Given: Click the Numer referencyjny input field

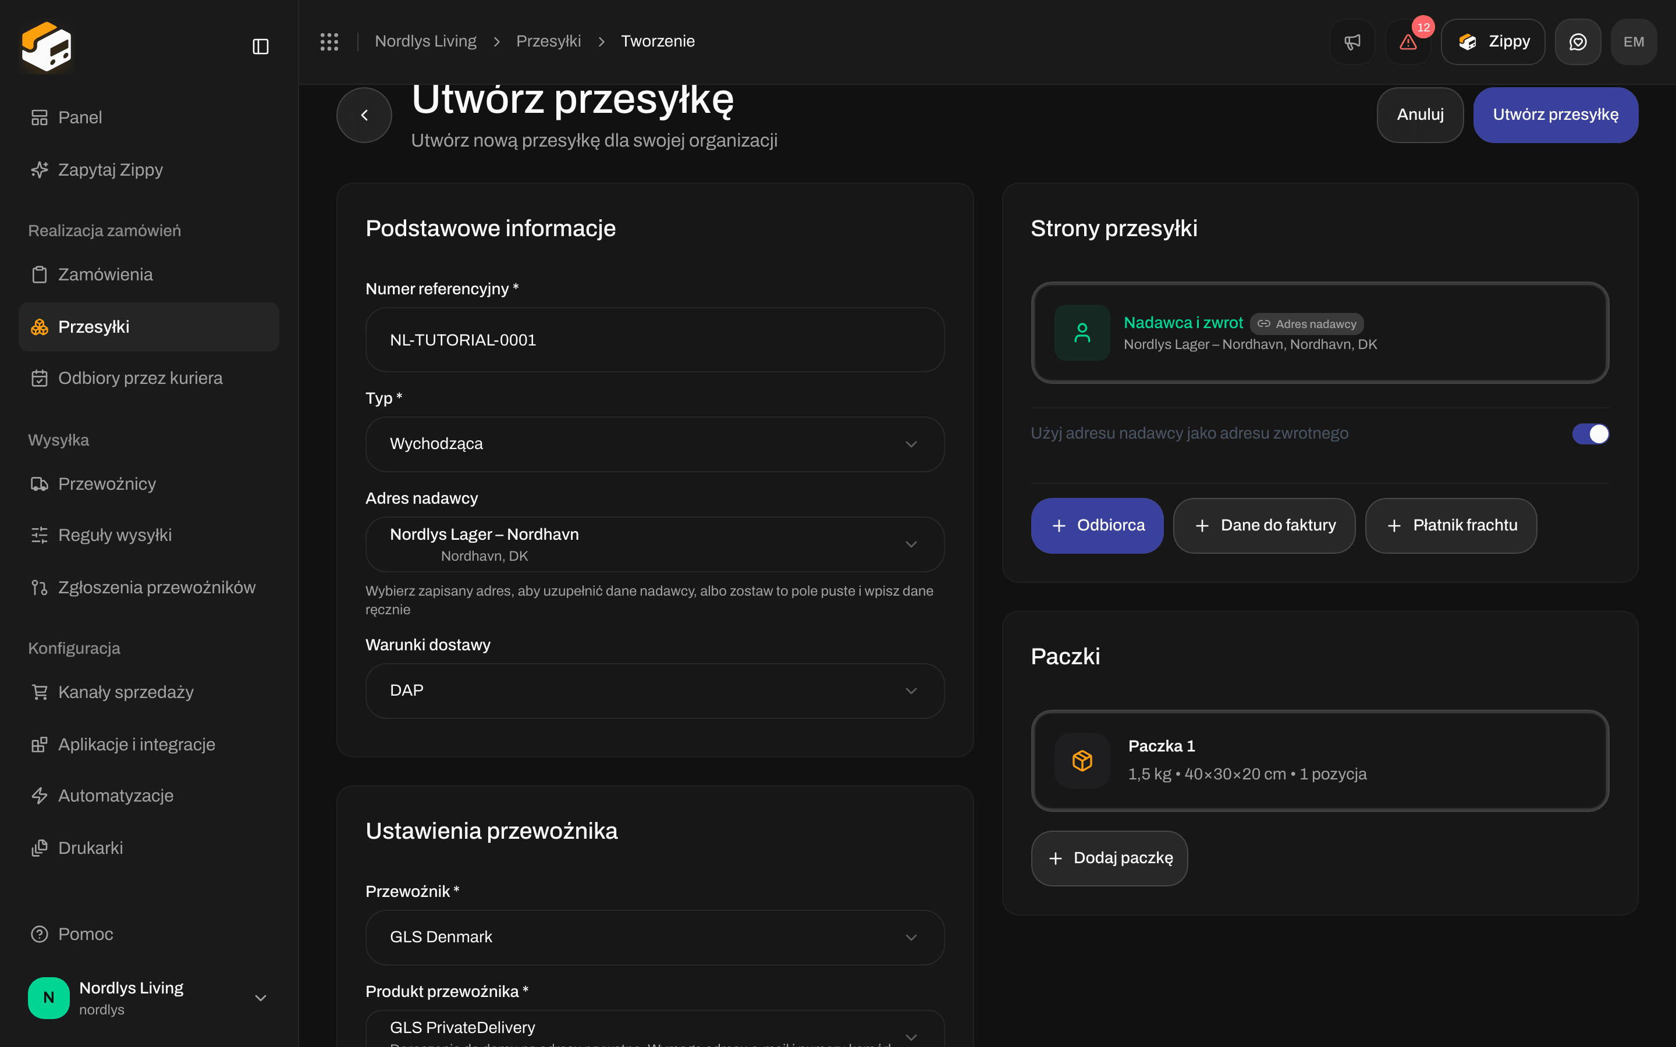Looking at the screenshot, I should coord(655,340).
